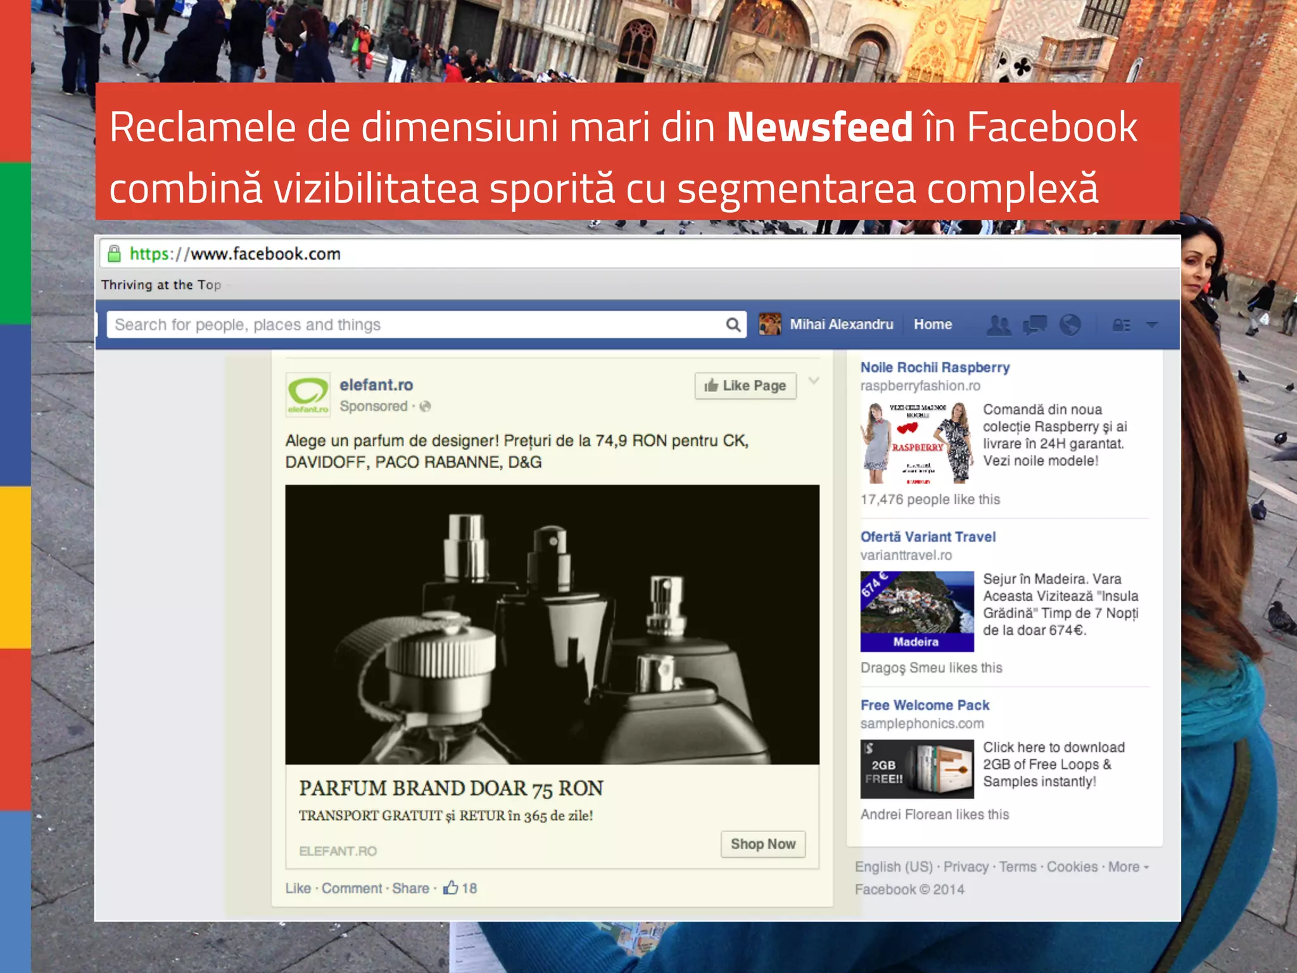The width and height of the screenshot is (1297, 973).
Task: Open messages icon in Facebook header
Action: click(x=1035, y=325)
